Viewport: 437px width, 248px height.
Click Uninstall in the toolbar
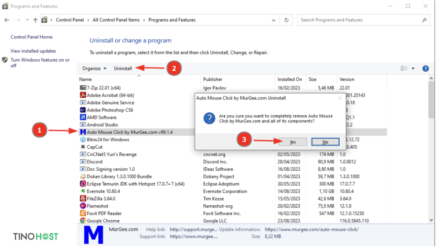click(123, 69)
